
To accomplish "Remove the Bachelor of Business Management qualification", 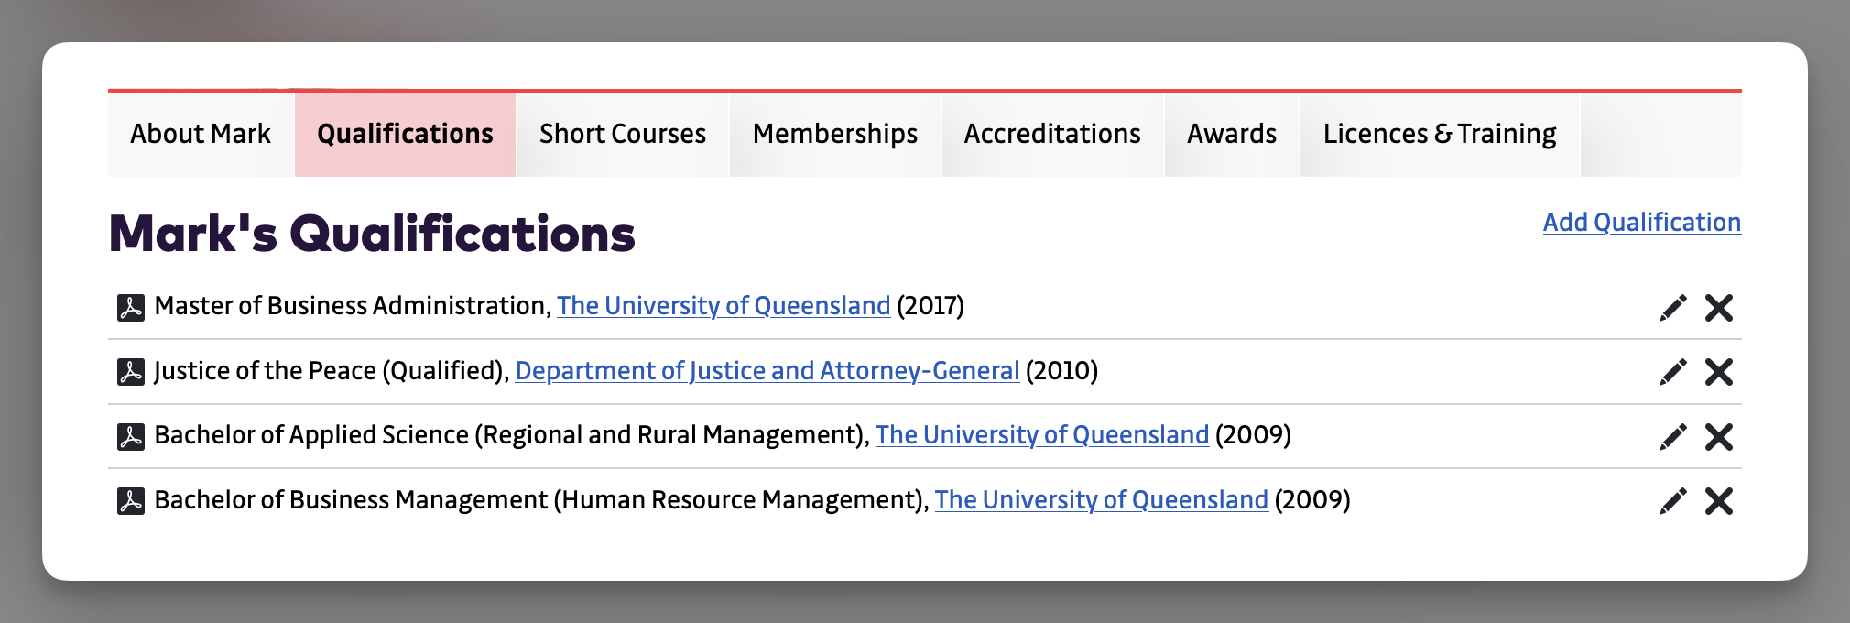I will pyautogui.click(x=1719, y=501).
